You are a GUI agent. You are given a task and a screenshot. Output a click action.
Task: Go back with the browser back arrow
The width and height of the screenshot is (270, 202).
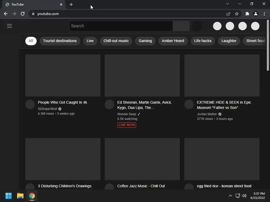pyautogui.click(x=6, y=14)
